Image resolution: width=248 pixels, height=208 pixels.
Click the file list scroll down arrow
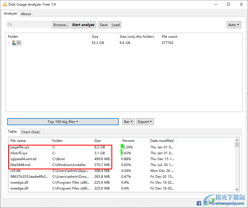(x=237, y=189)
